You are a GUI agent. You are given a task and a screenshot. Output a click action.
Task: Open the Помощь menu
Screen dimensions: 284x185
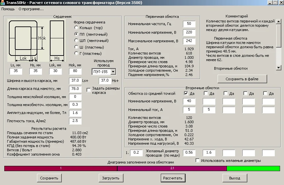(8, 9)
